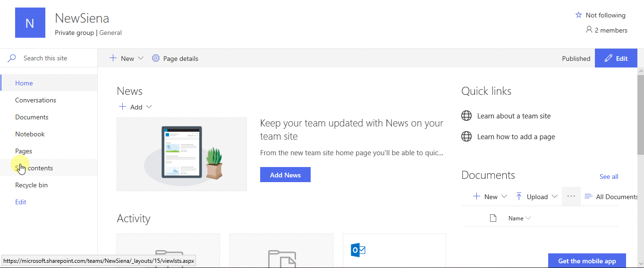Click the vertical page scrollbar

coord(641,167)
